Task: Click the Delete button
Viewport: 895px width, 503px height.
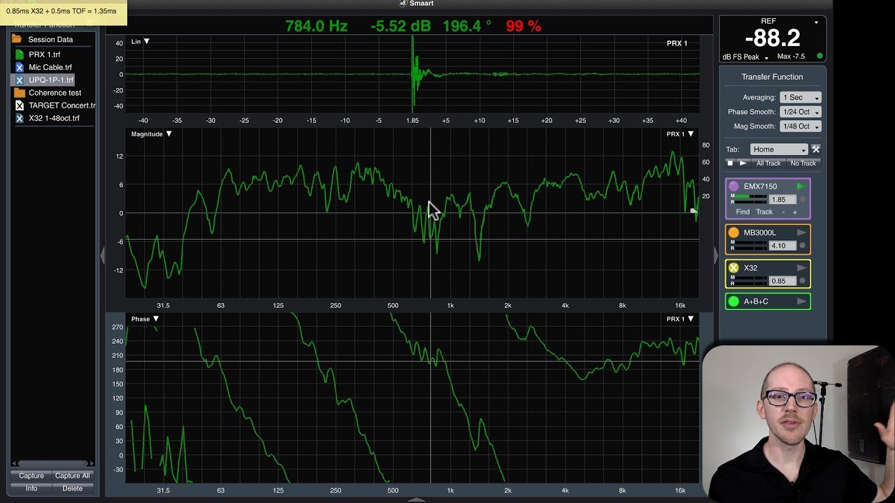Action: click(73, 488)
